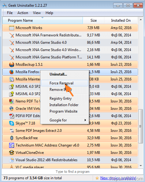This screenshot has width=145, height=182.
Task: Click the Visual Studio 2012 x86 Redistributables icon
Action: coord(12,160)
